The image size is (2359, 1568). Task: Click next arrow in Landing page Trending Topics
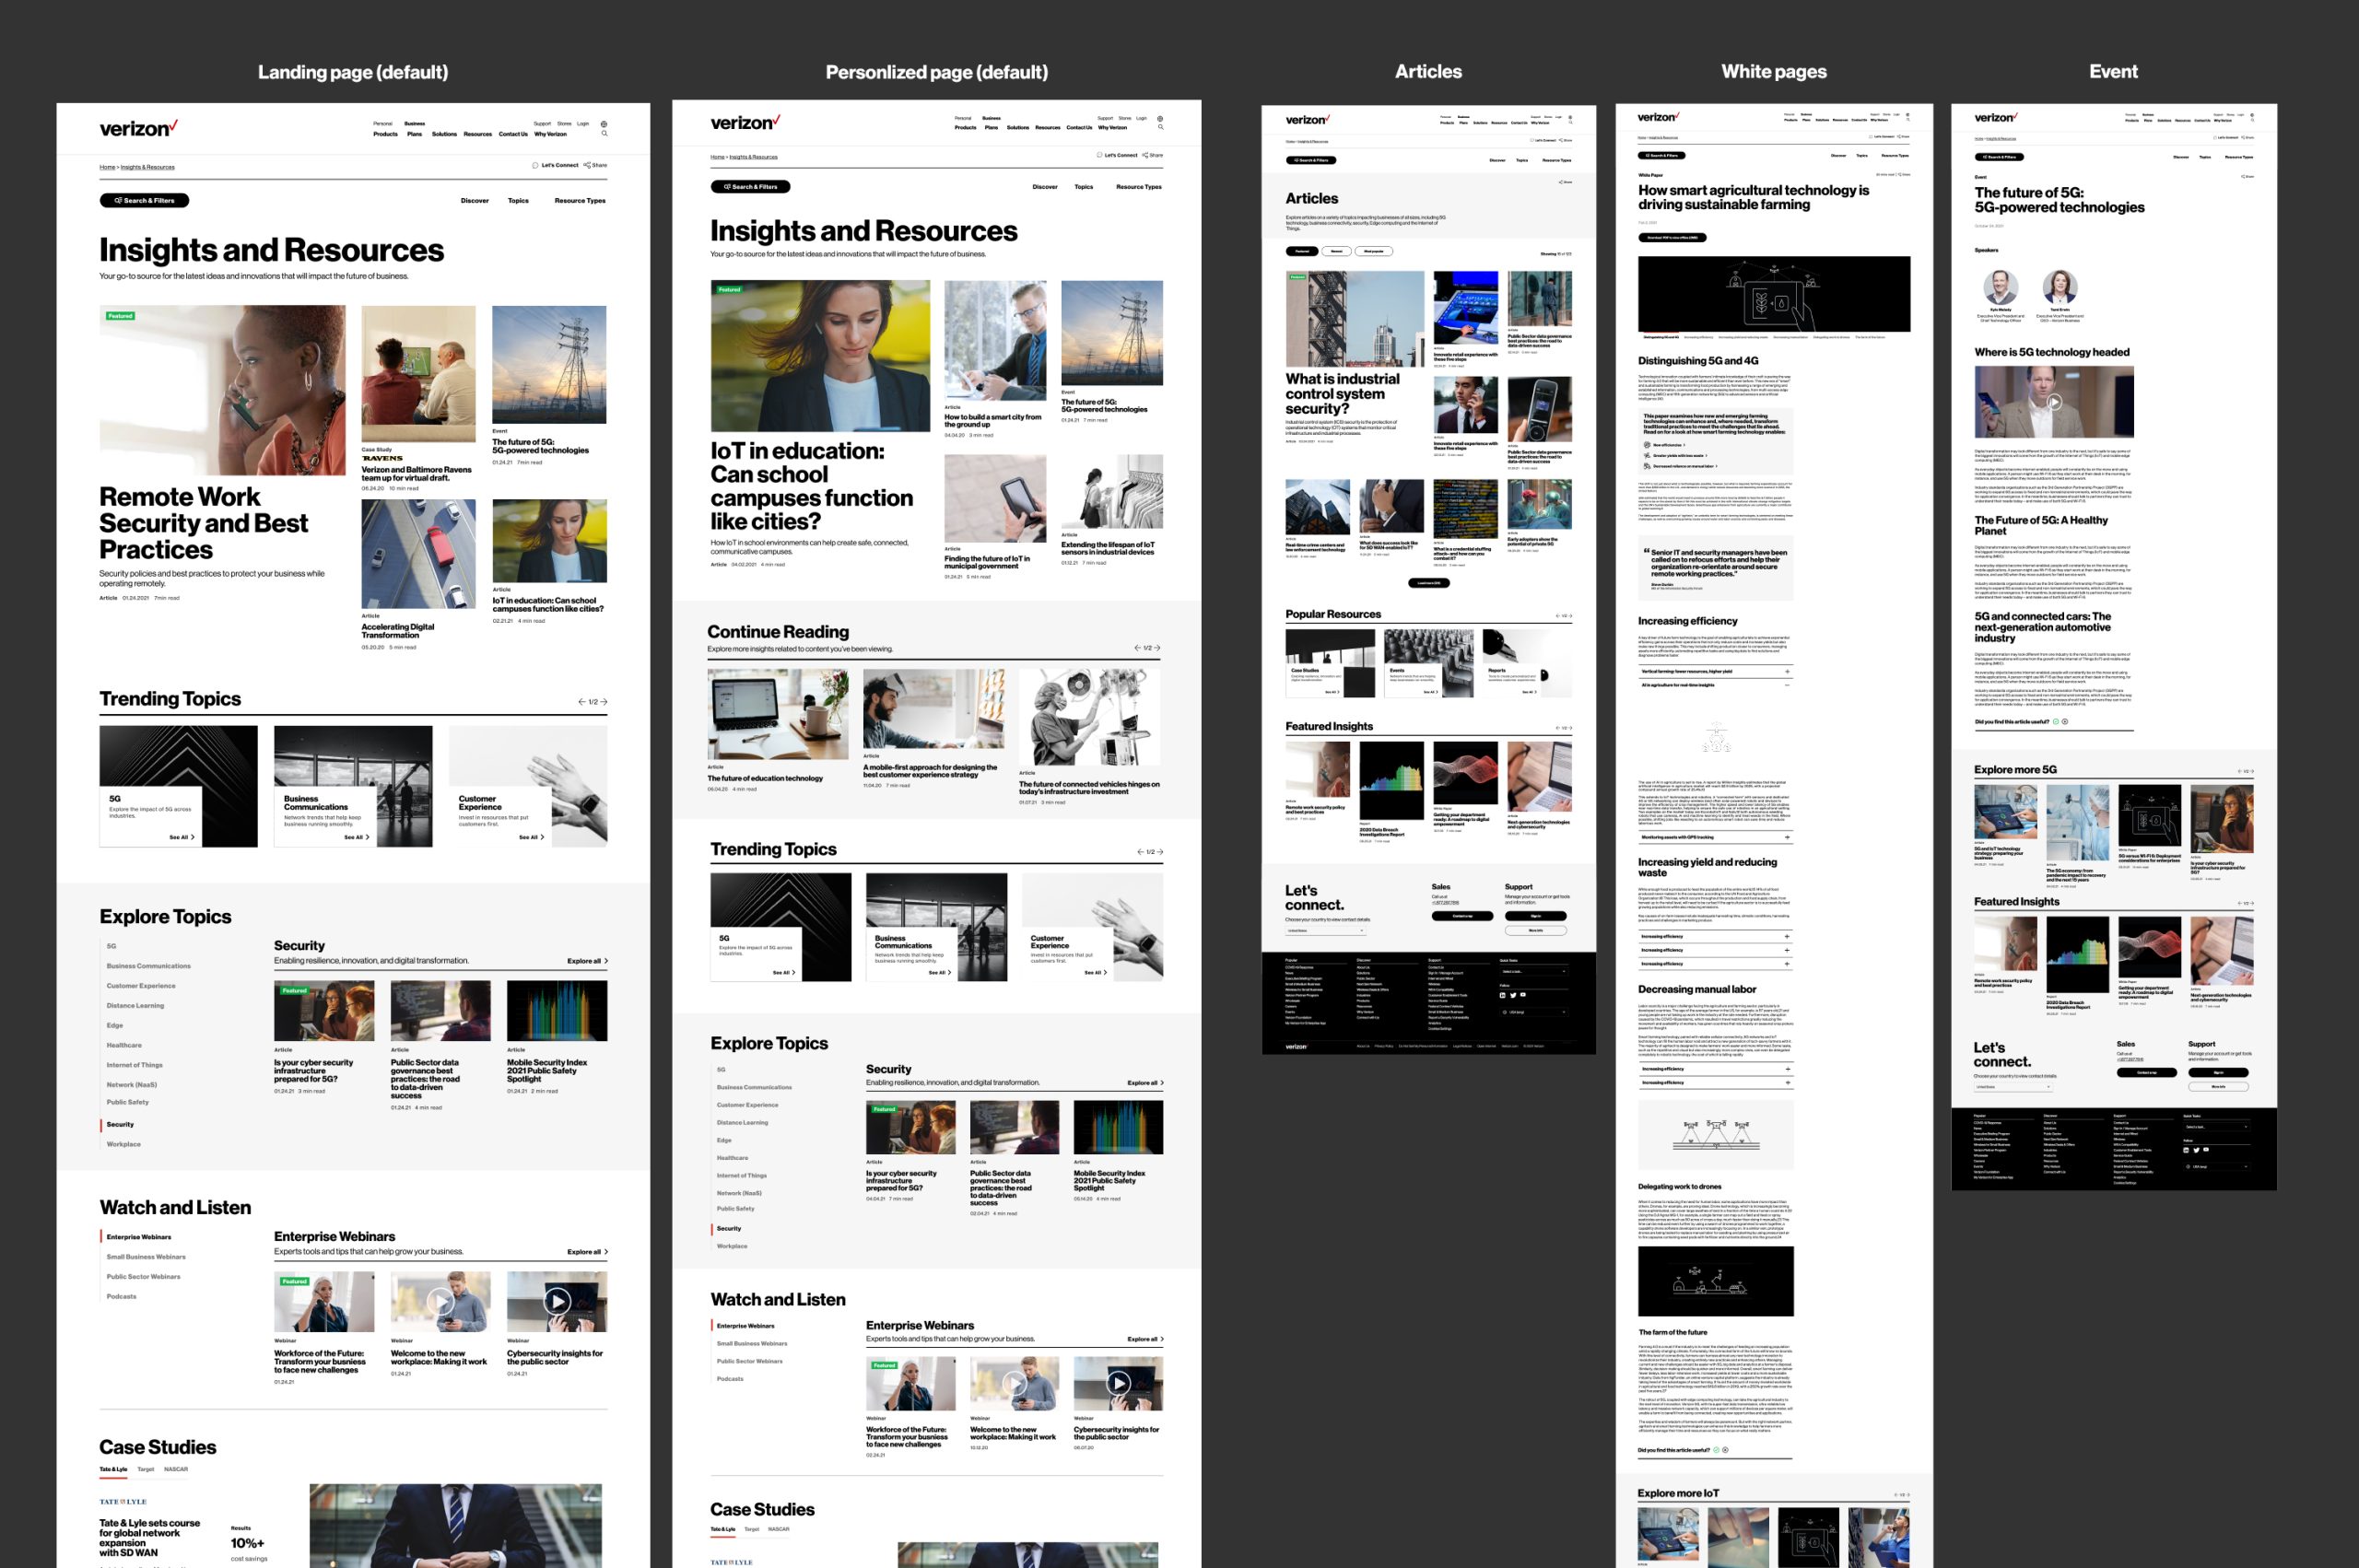[604, 702]
